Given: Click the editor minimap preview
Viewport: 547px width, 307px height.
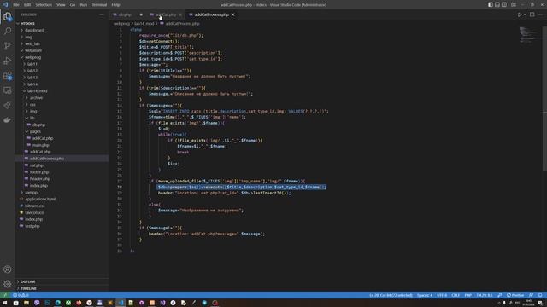Looking at the screenshot, I should pos(528,35).
